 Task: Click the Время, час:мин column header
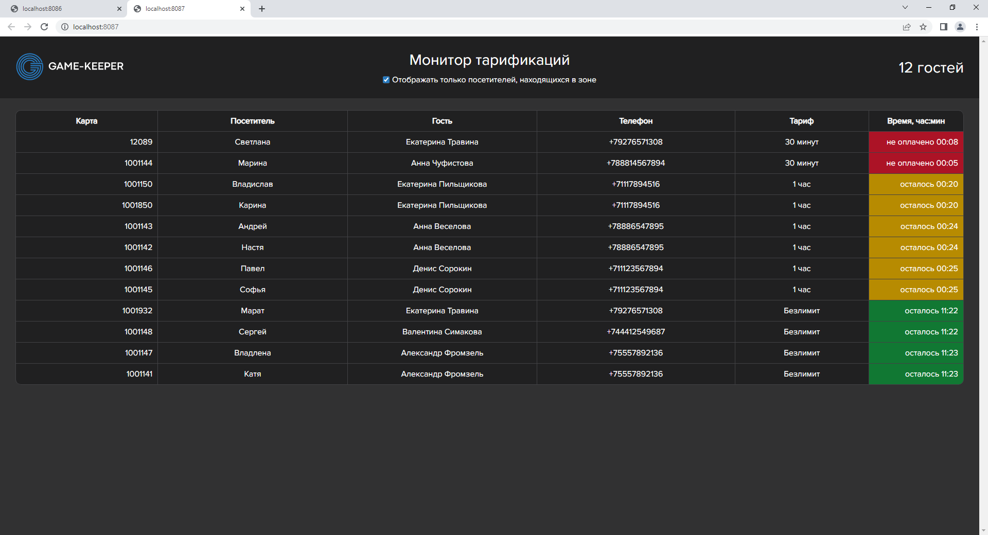pyautogui.click(x=916, y=121)
